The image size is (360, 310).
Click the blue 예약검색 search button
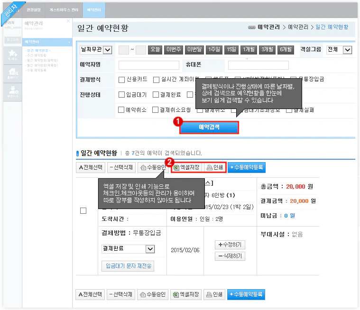(x=209, y=128)
